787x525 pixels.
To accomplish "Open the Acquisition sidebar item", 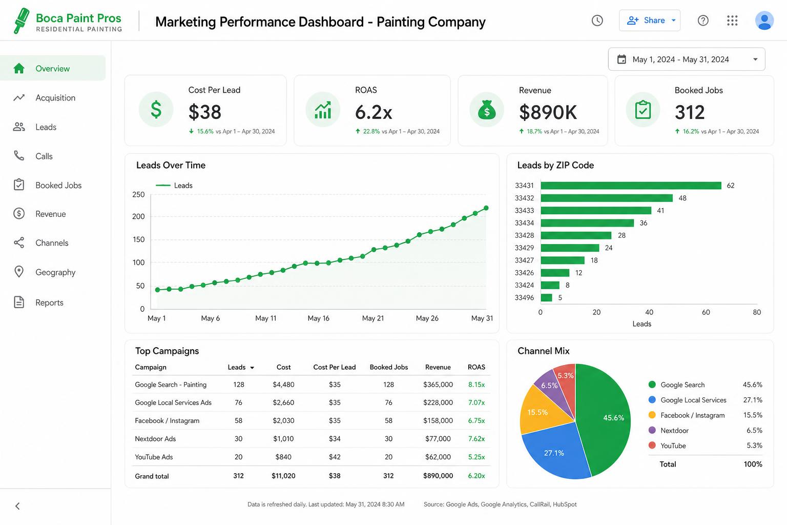I will tap(53, 97).
